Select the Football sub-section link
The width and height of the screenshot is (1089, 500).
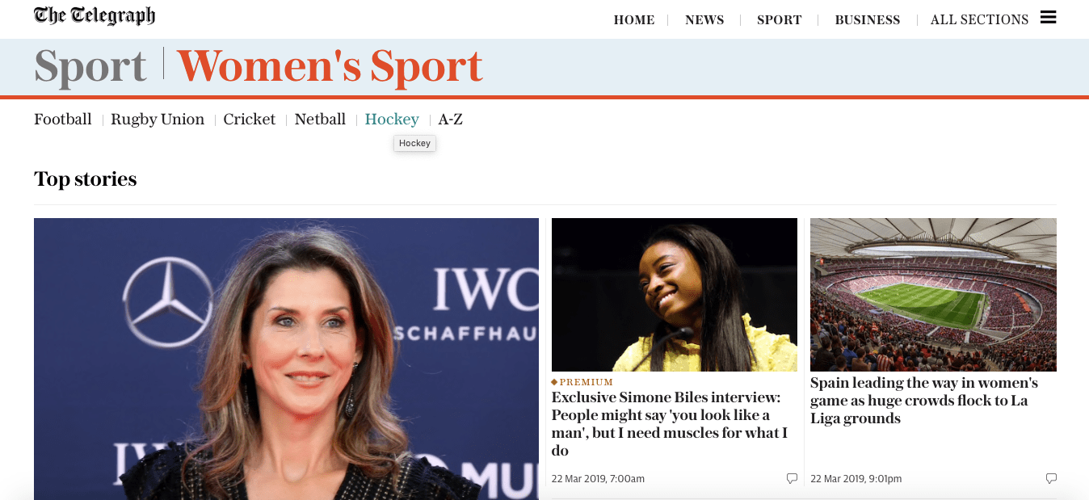coord(63,120)
